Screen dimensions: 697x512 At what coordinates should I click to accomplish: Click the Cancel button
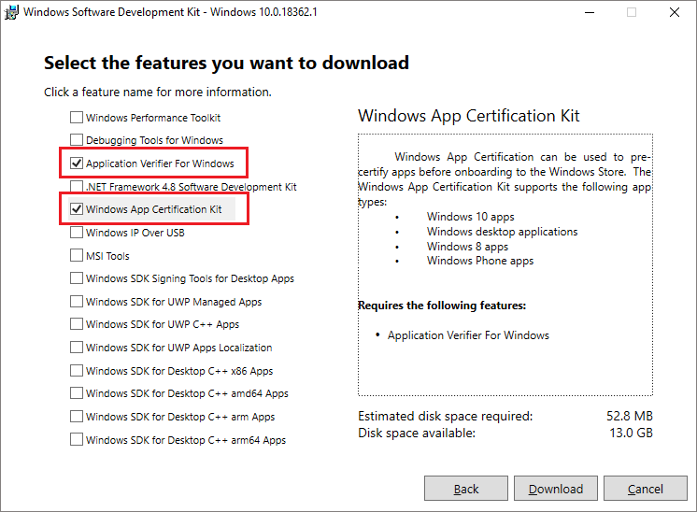(x=645, y=489)
